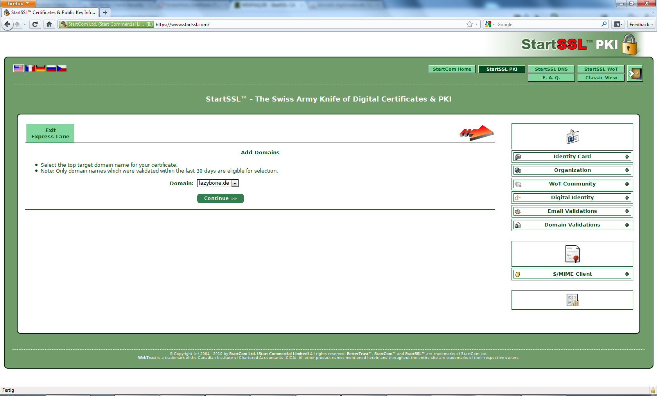This screenshot has height=396, width=657.
Task: Expand the Organization section plus sign
Action: [627, 170]
